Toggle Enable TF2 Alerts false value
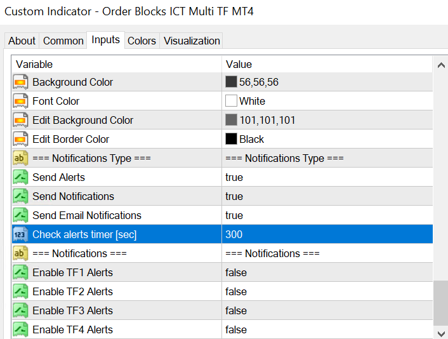 click(x=236, y=291)
